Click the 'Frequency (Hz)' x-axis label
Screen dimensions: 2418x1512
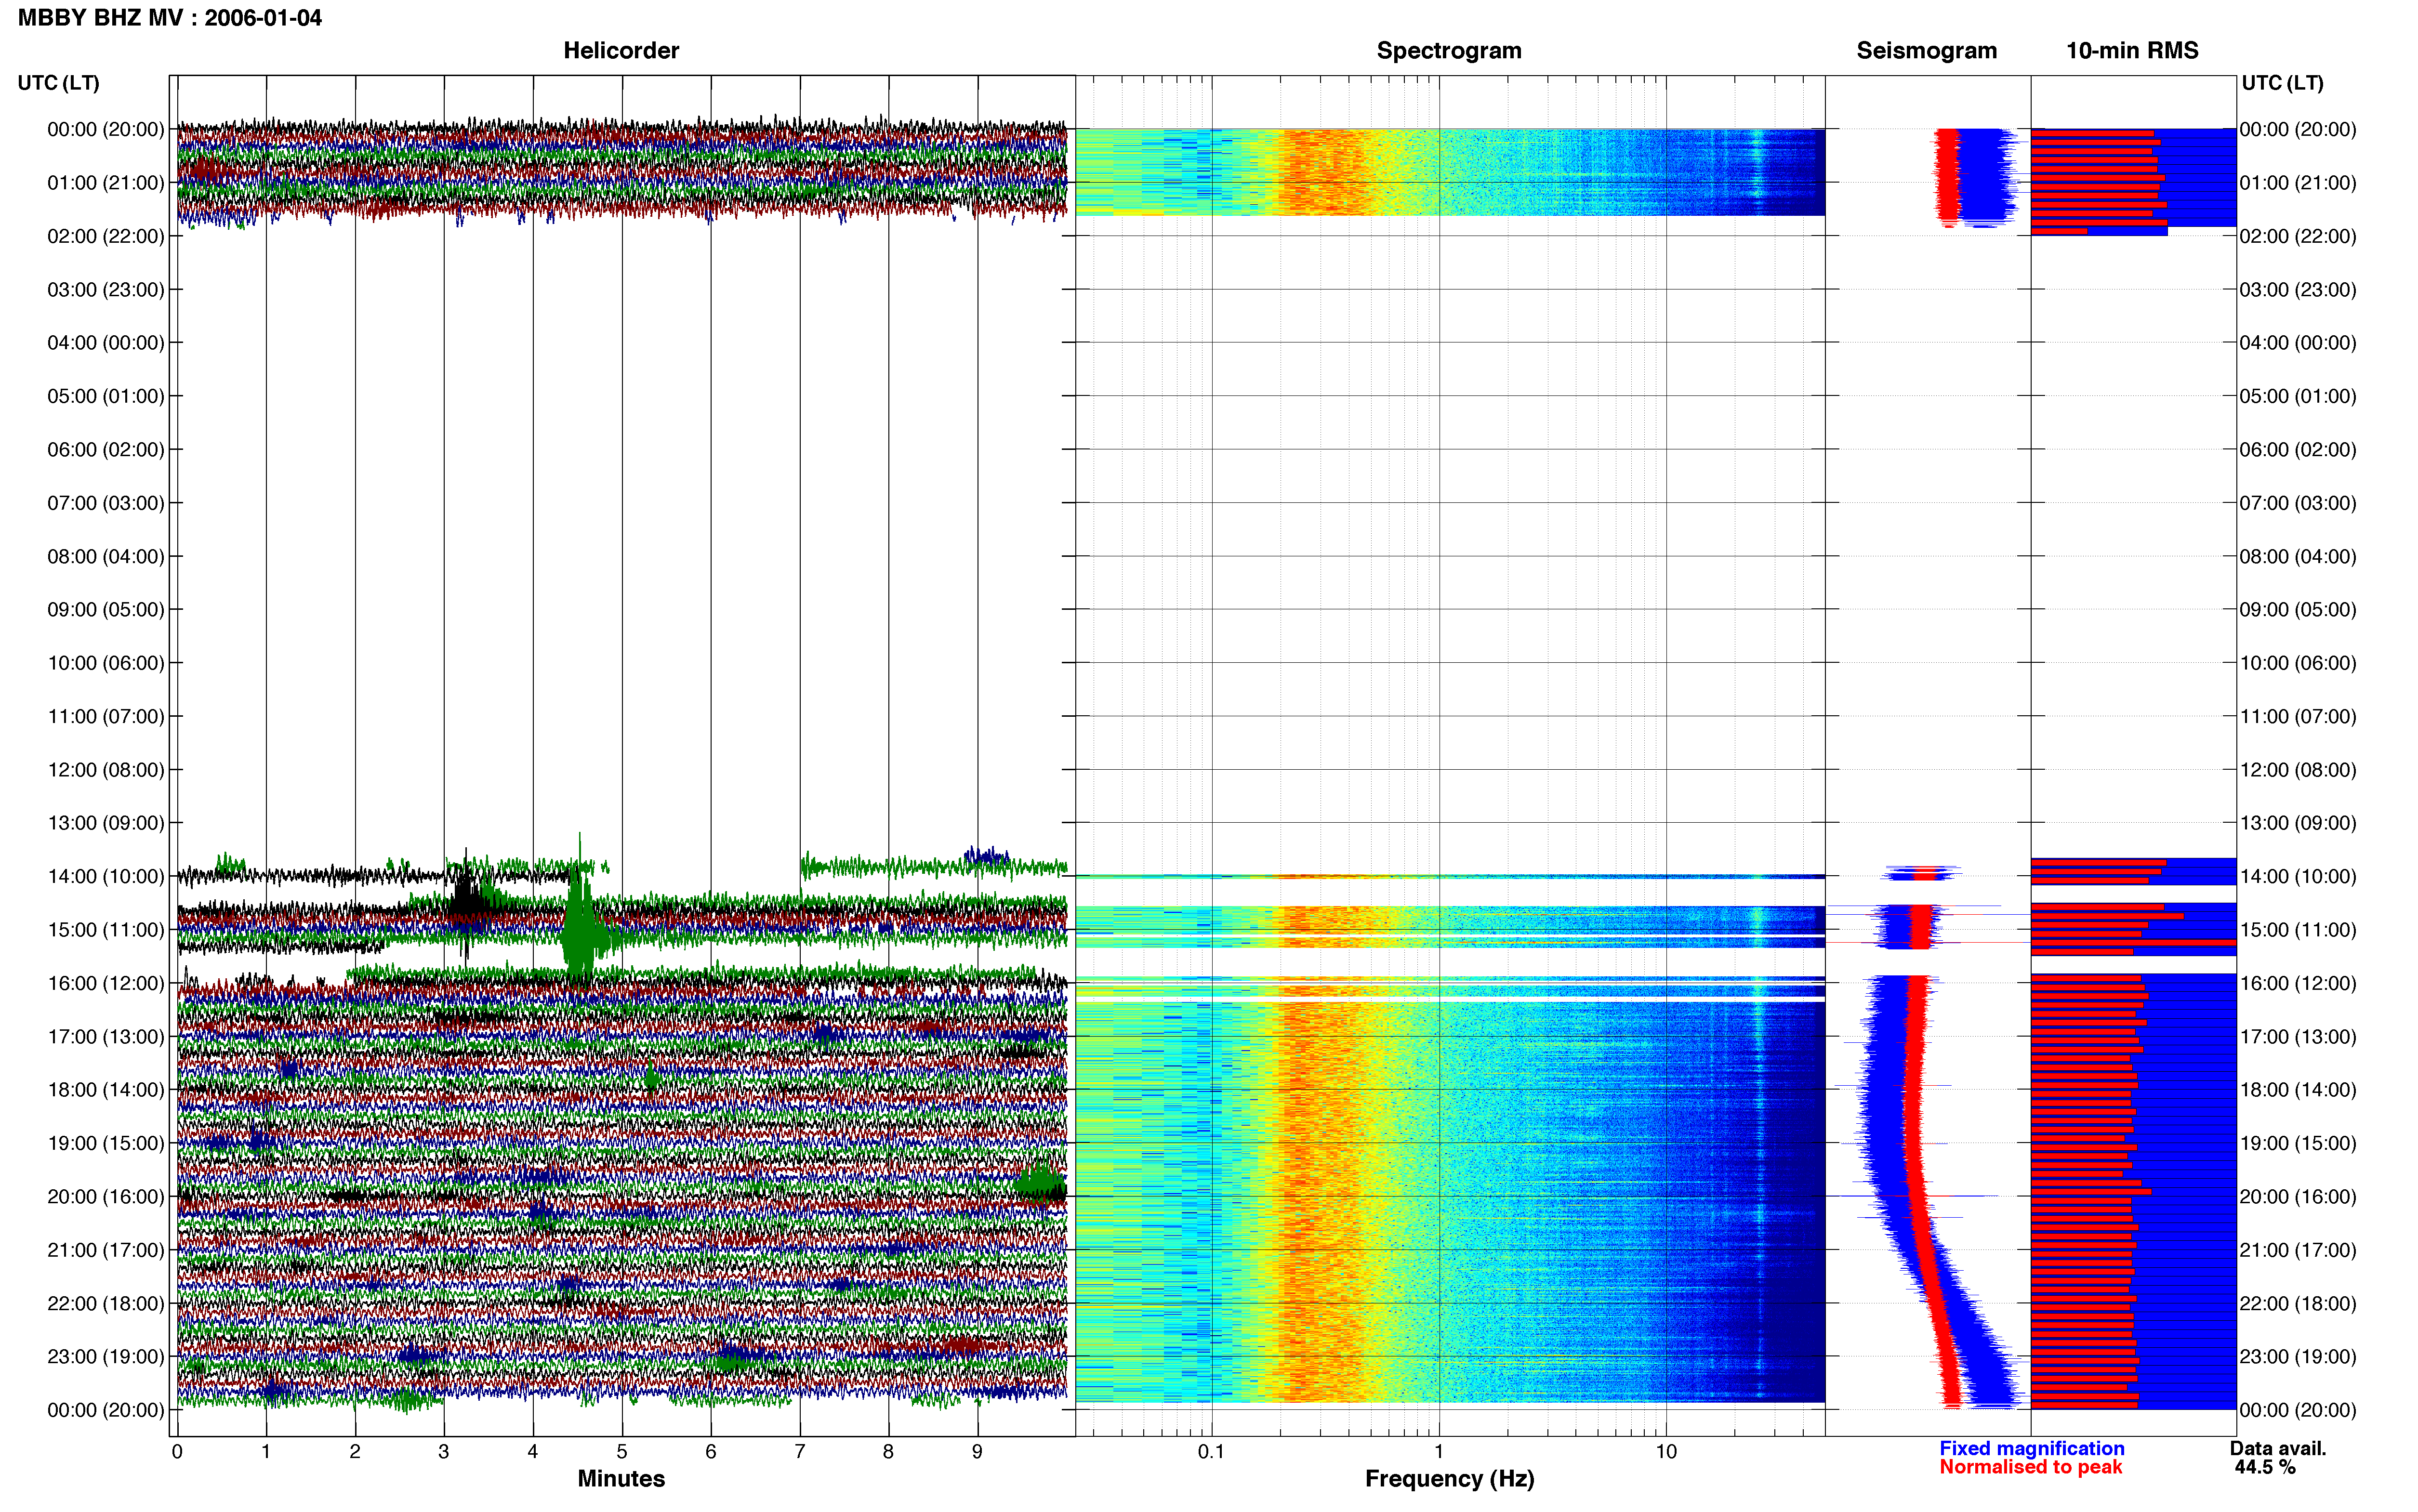(1449, 1479)
